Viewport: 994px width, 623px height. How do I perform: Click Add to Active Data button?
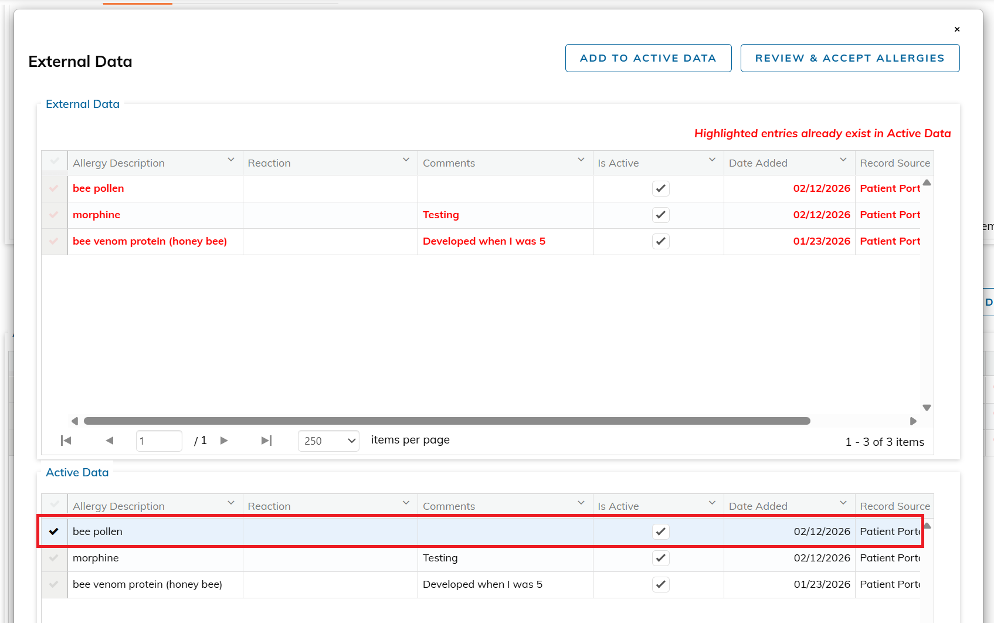(x=648, y=58)
